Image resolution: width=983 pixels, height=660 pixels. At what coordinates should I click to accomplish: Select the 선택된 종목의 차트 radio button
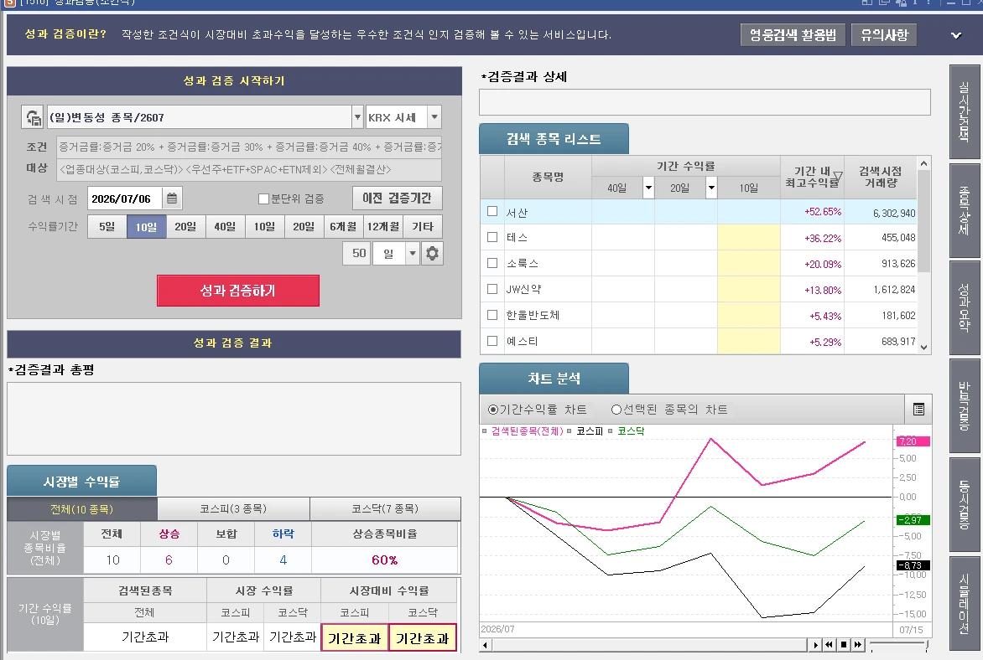[616, 410]
